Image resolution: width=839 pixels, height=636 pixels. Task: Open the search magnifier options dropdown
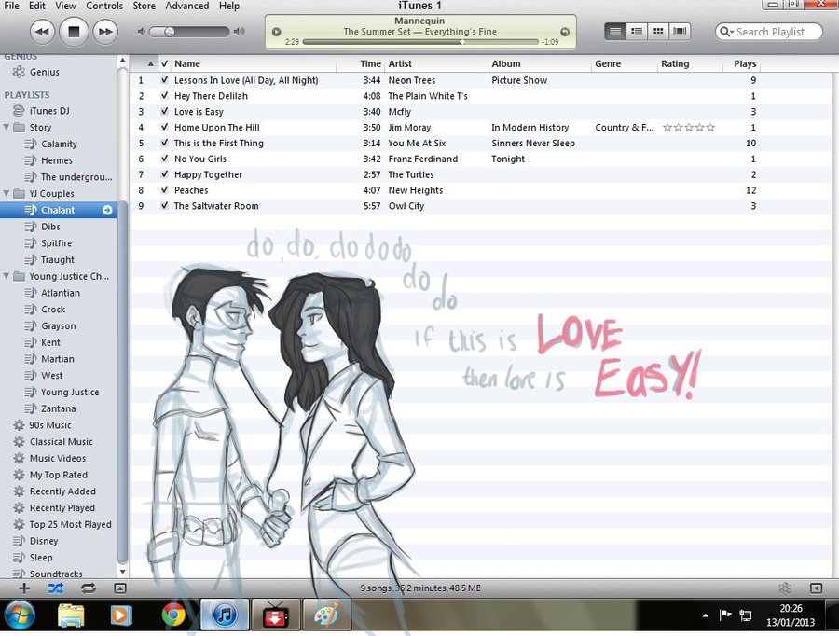(x=726, y=32)
